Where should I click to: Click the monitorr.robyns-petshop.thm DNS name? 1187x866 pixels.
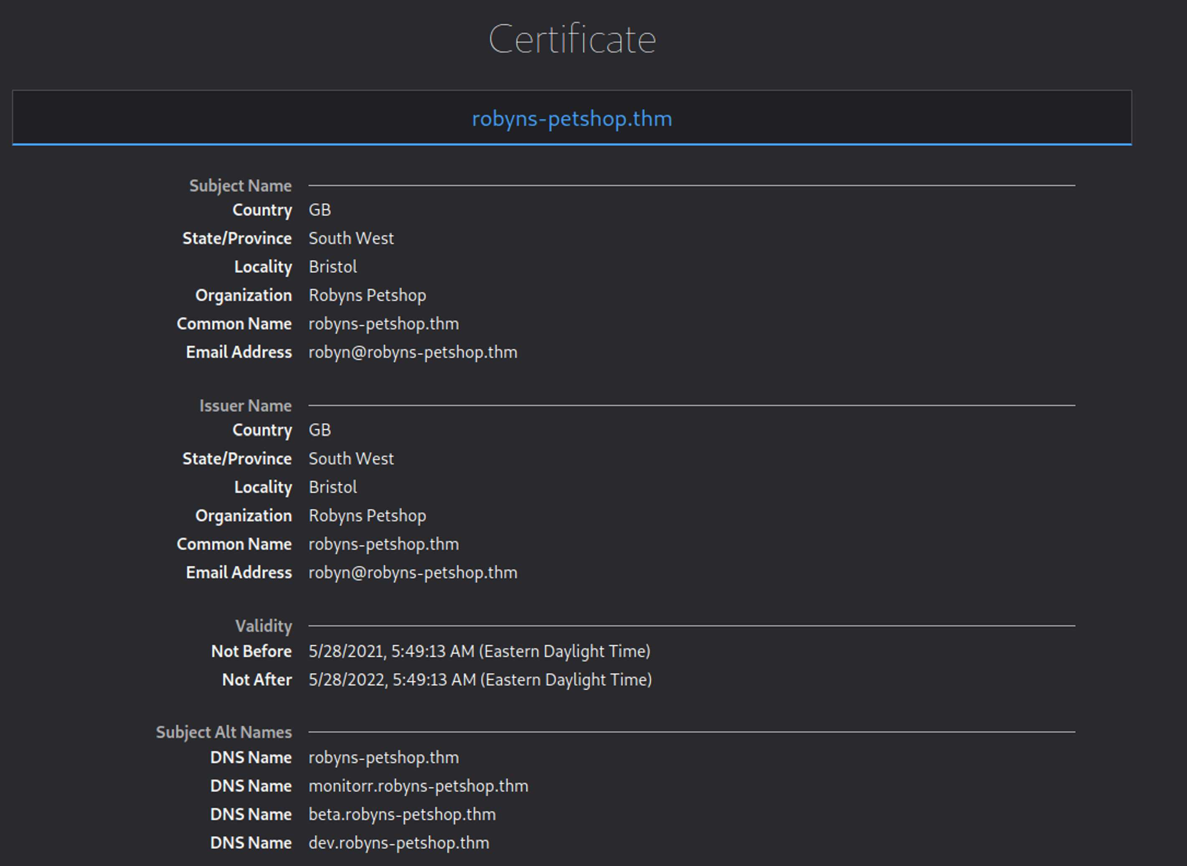(418, 786)
